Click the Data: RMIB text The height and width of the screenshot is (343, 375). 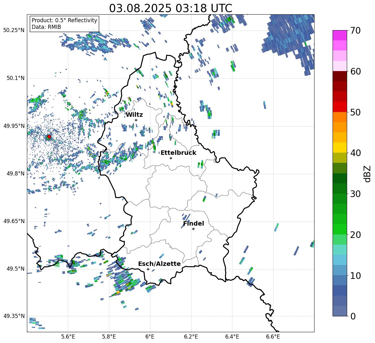tap(46, 27)
